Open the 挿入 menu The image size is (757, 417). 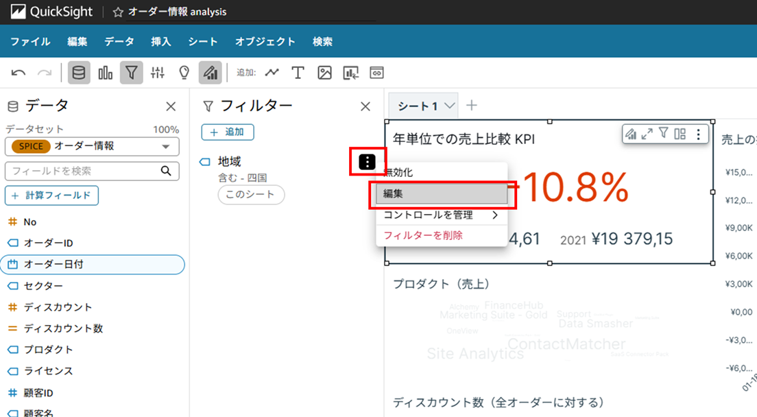click(160, 42)
